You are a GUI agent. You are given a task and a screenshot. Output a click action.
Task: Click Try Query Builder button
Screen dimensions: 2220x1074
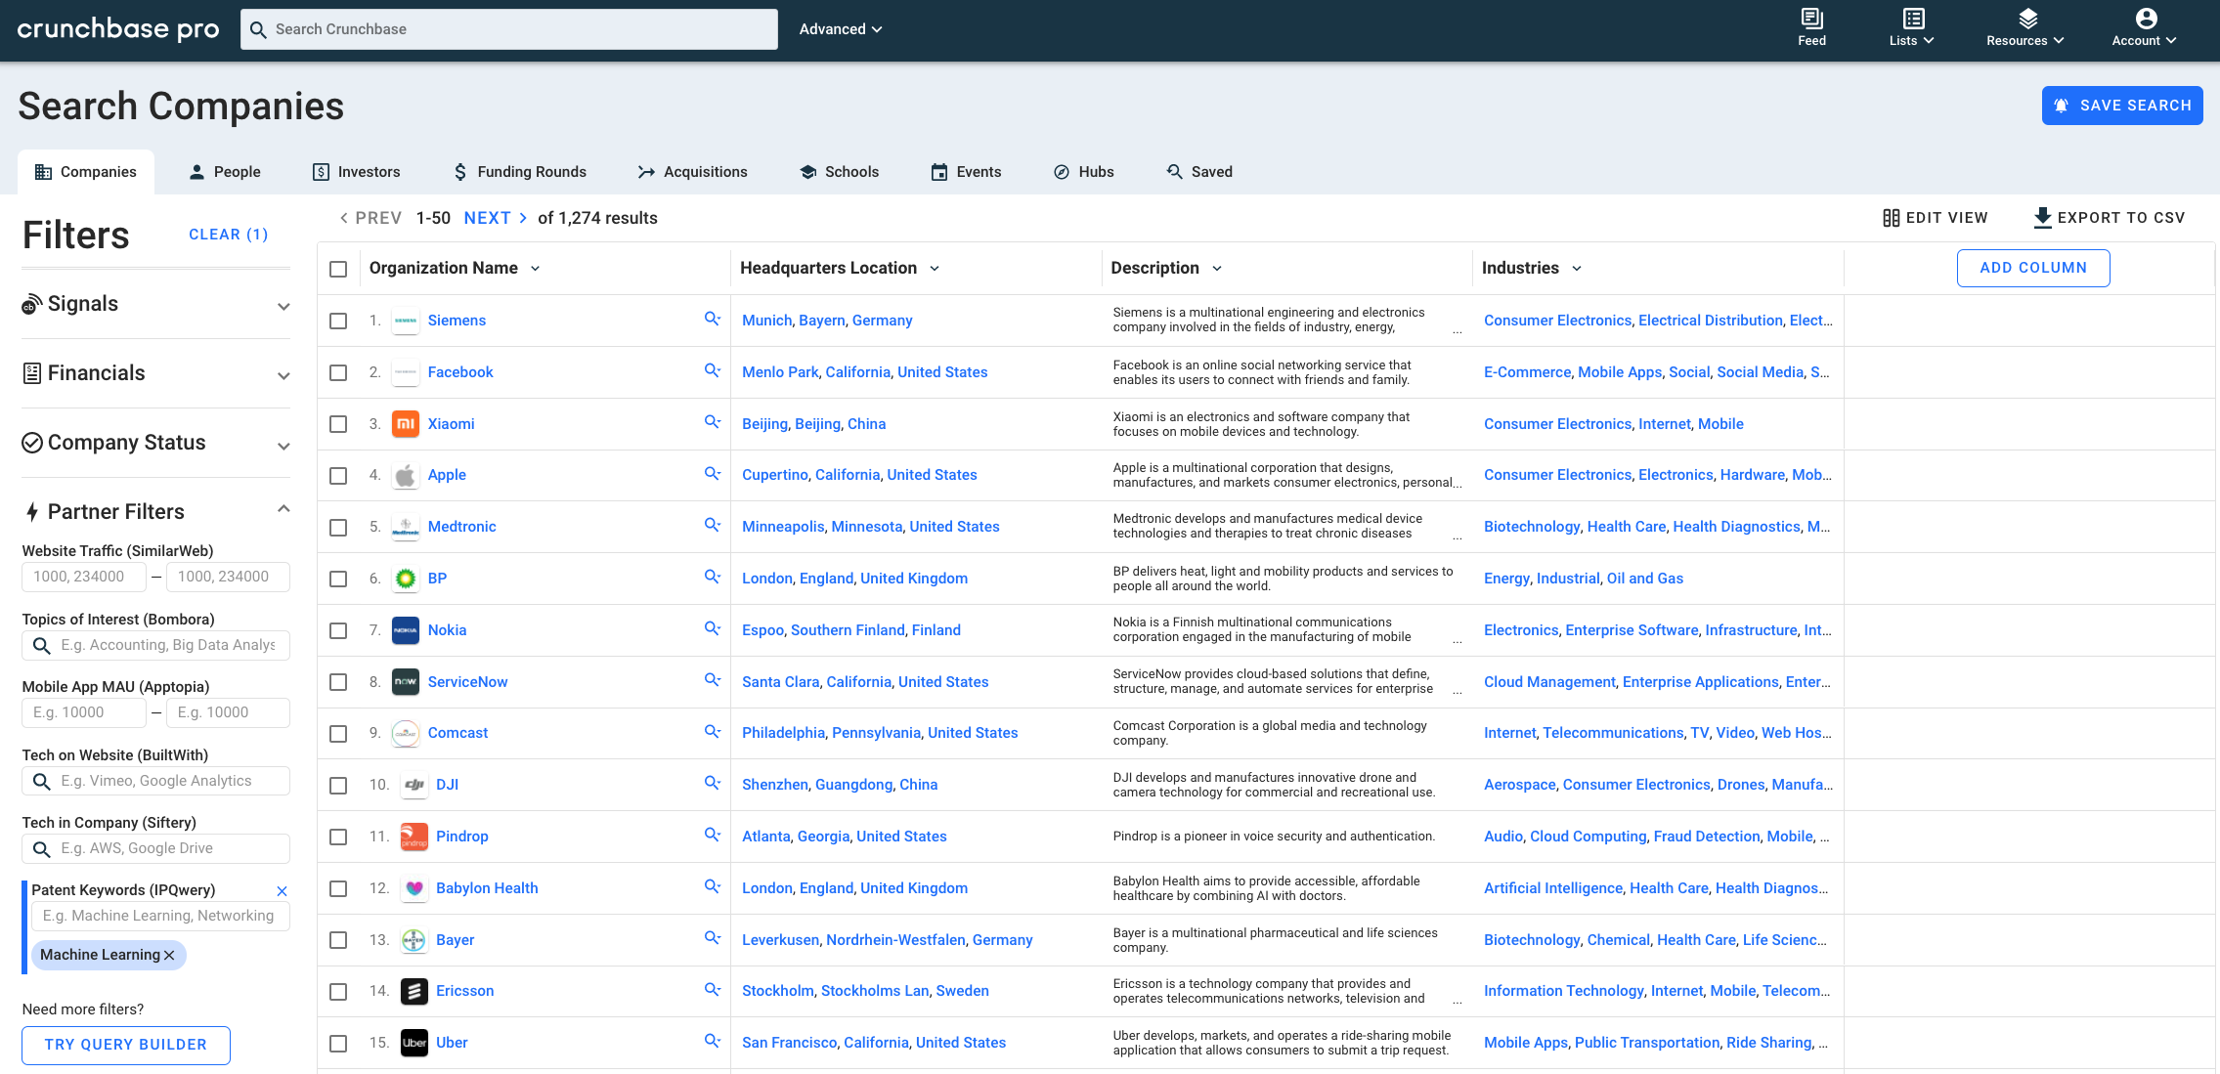(x=124, y=1045)
